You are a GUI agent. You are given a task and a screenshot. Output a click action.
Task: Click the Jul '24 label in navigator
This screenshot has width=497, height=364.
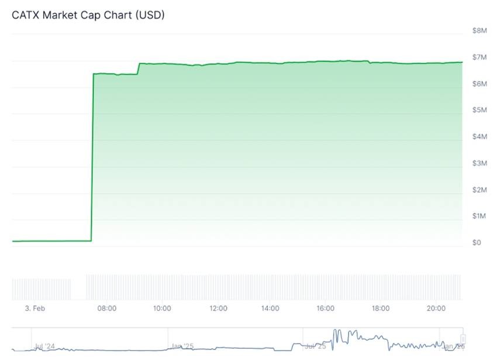[x=45, y=346]
